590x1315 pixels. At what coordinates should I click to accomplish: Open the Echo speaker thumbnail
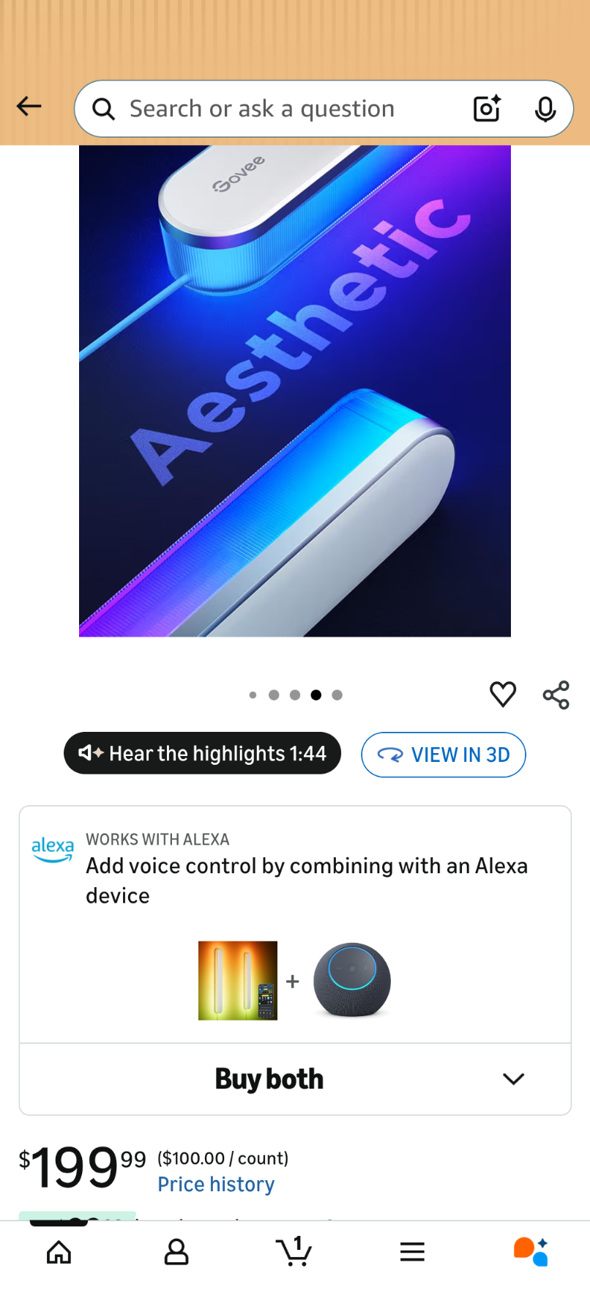tap(352, 980)
